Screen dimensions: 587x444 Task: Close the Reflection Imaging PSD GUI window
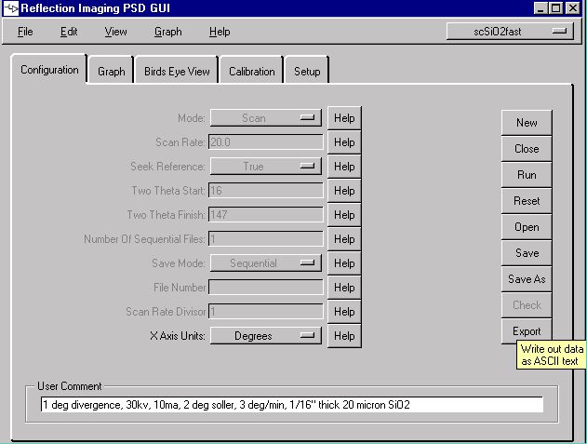pos(573,7)
